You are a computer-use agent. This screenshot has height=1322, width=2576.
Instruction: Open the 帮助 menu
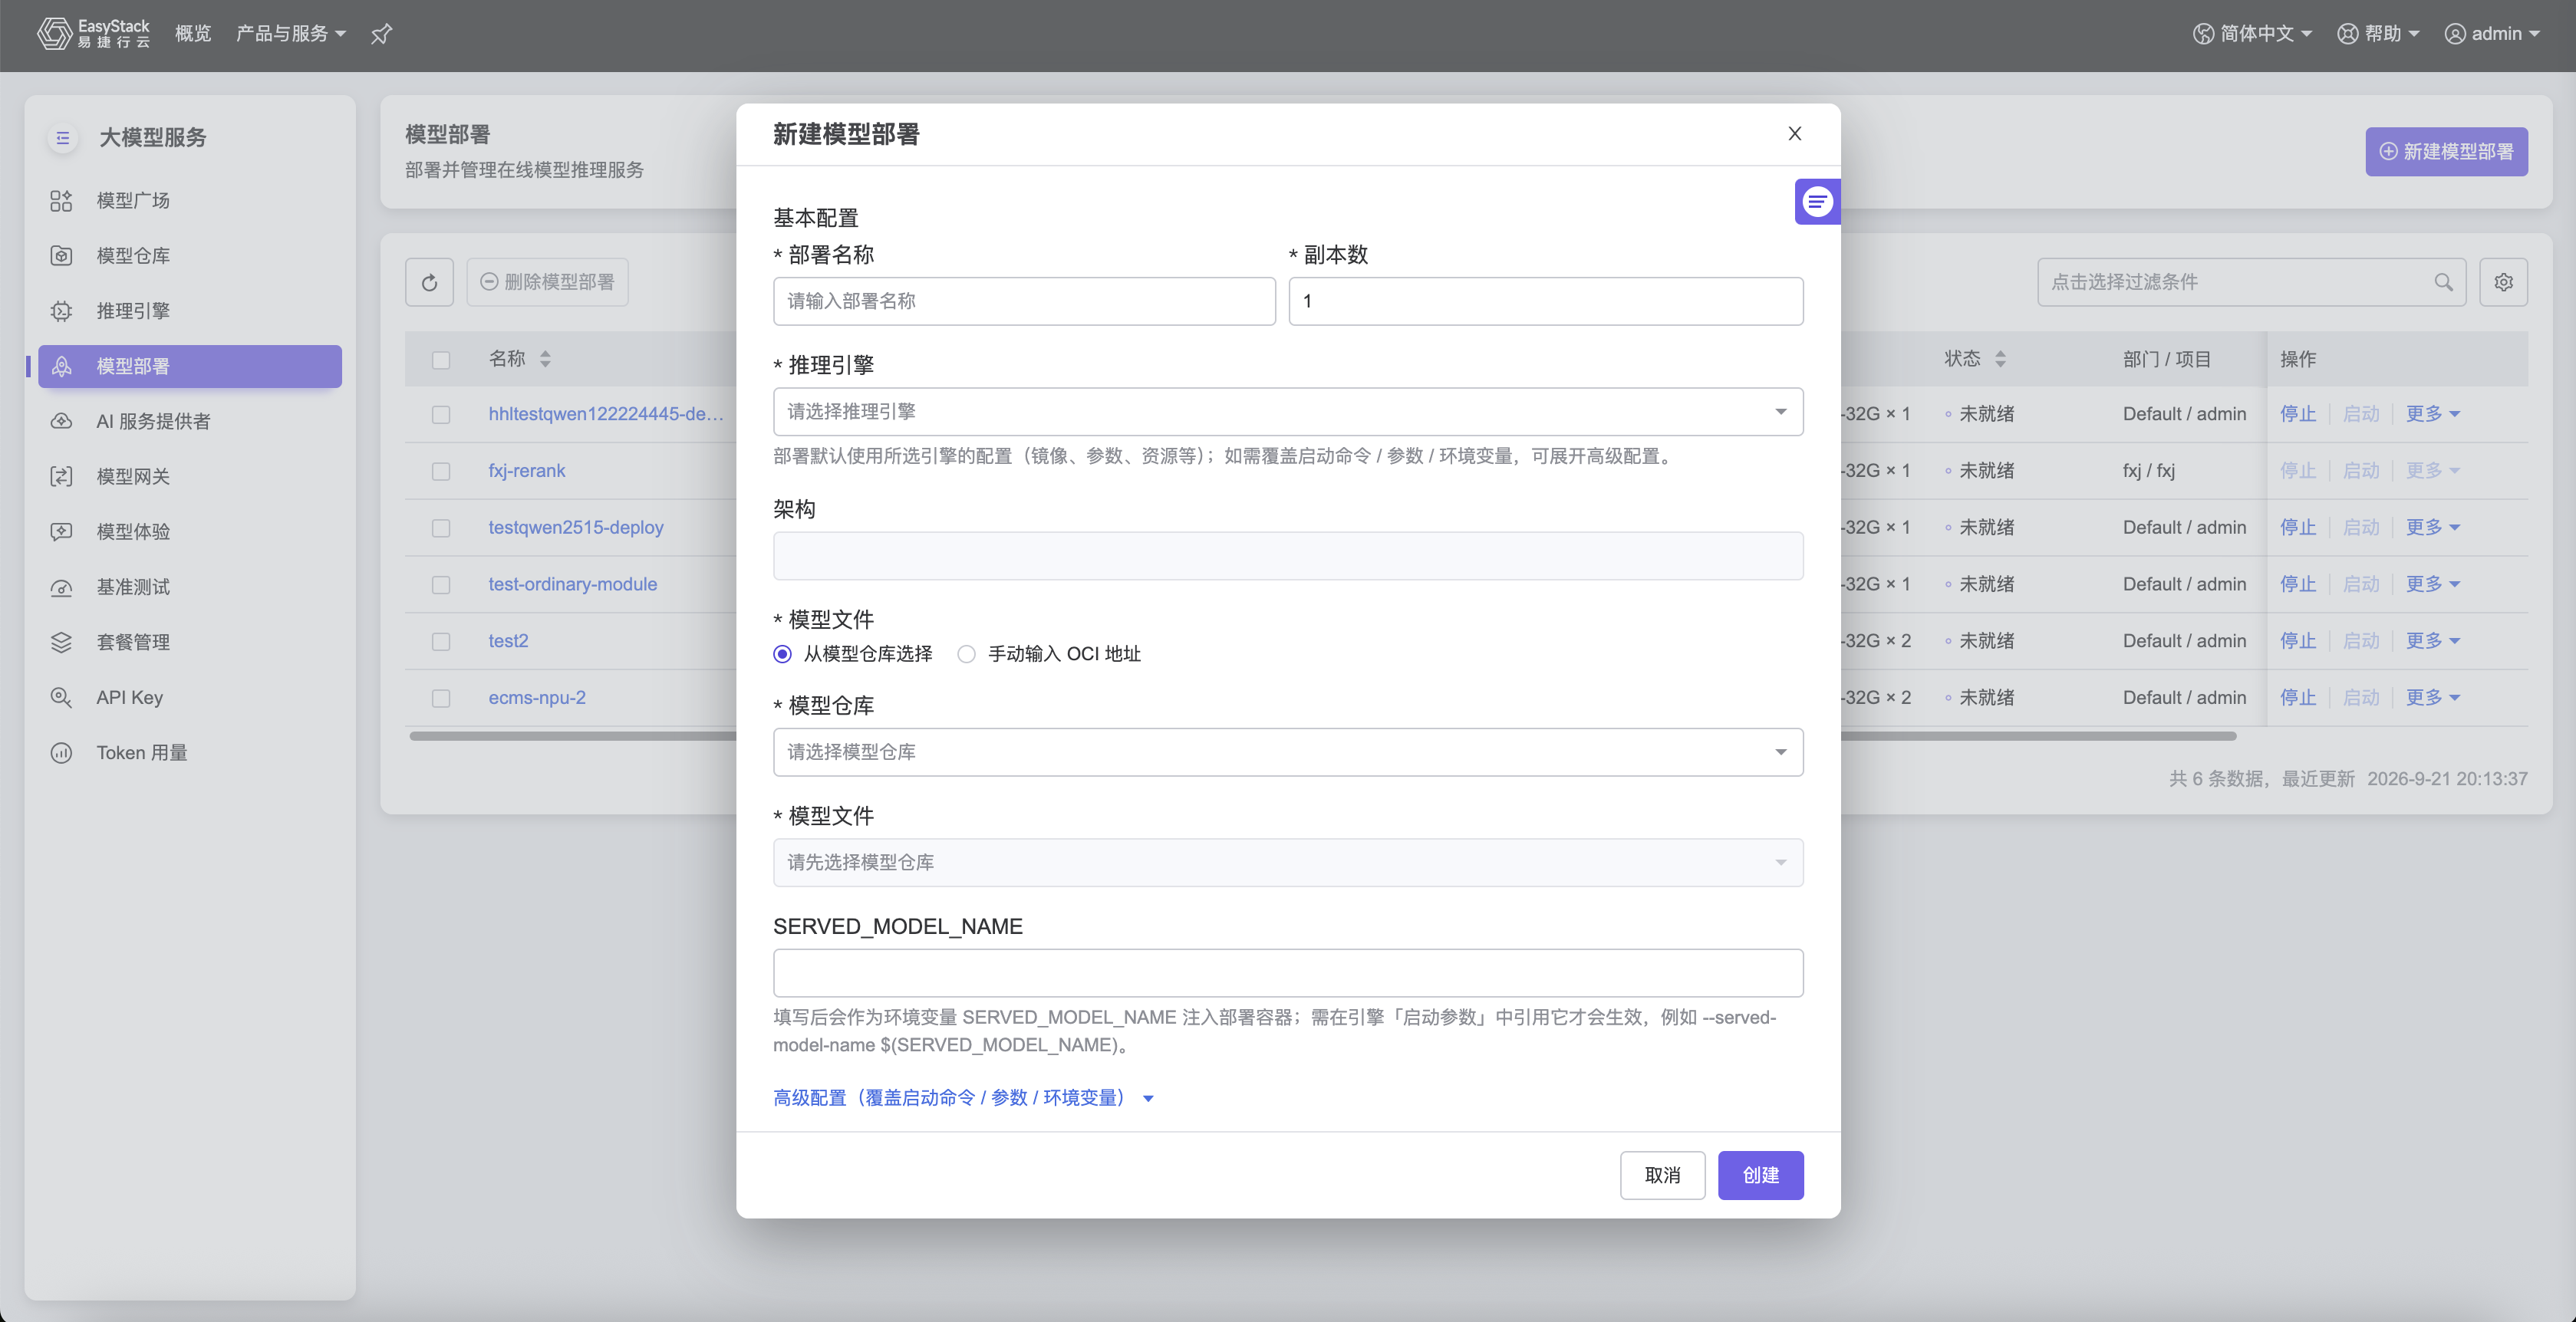tap(2378, 34)
